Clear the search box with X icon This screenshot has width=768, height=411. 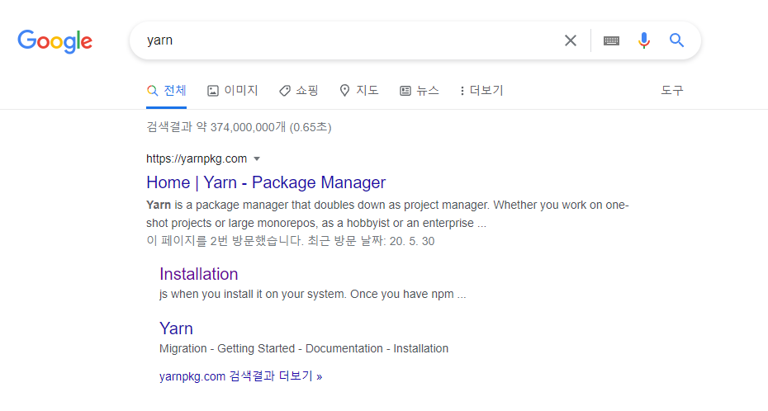pos(570,40)
